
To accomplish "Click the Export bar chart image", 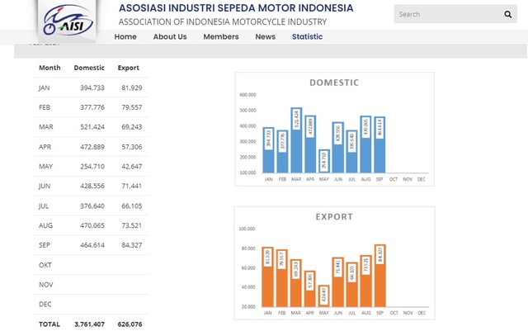I will 334,263.
